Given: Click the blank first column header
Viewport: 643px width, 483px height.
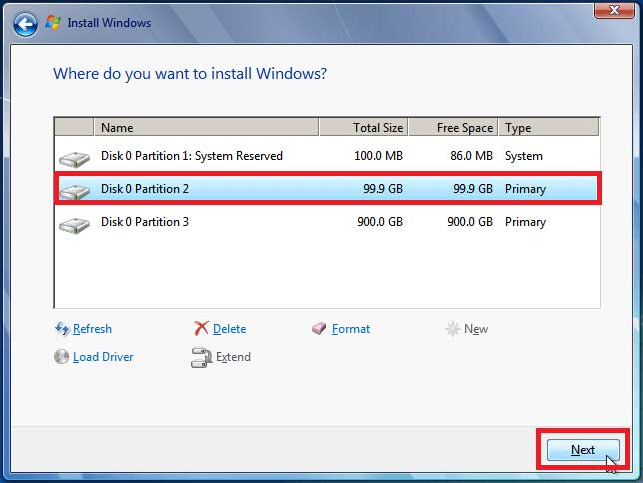Looking at the screenshot, I should pyautogui.click(x=74, y=127).
